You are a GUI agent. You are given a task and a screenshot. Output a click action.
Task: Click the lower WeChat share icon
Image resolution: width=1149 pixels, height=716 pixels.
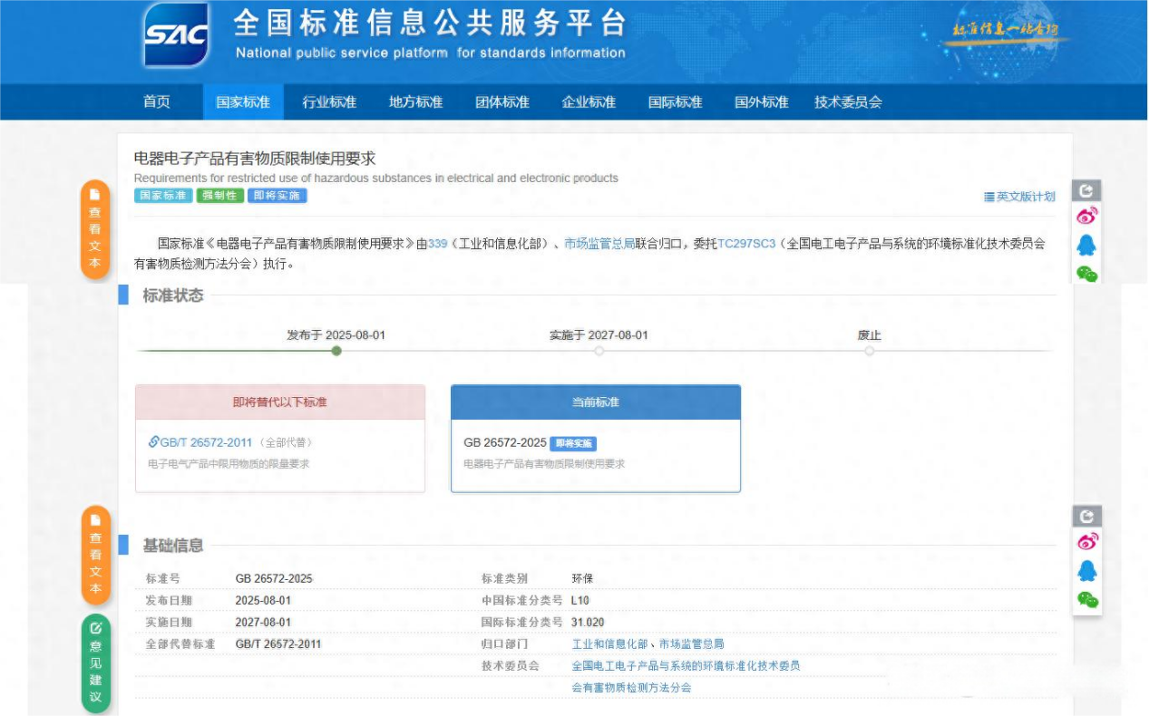[x=1086, y=599]
